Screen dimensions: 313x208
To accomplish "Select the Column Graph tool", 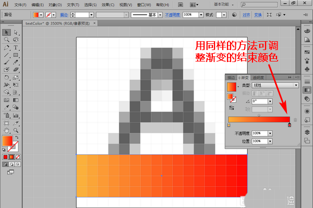I will (16, 115).
